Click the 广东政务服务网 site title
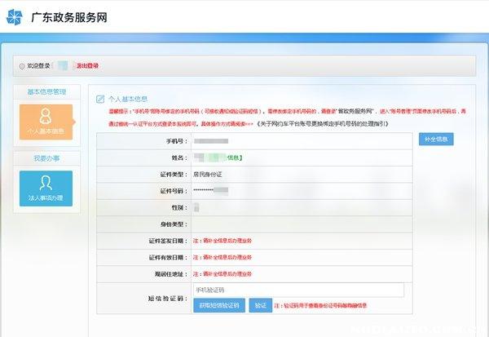Image resolution: width=489 pixels, height=337 pixels. [x=69, y=17]
